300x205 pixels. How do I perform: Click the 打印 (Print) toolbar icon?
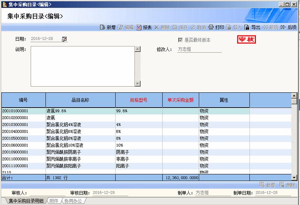pyautogui.click(x=216, y=27)
